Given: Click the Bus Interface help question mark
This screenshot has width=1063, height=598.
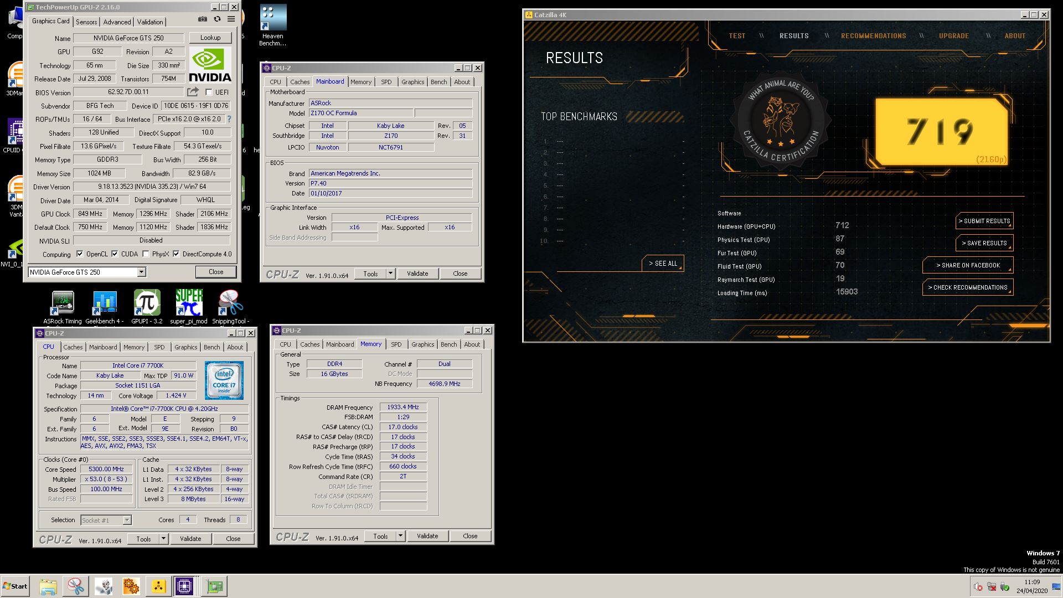Looking at the screenshot, I should pos(229,119).
